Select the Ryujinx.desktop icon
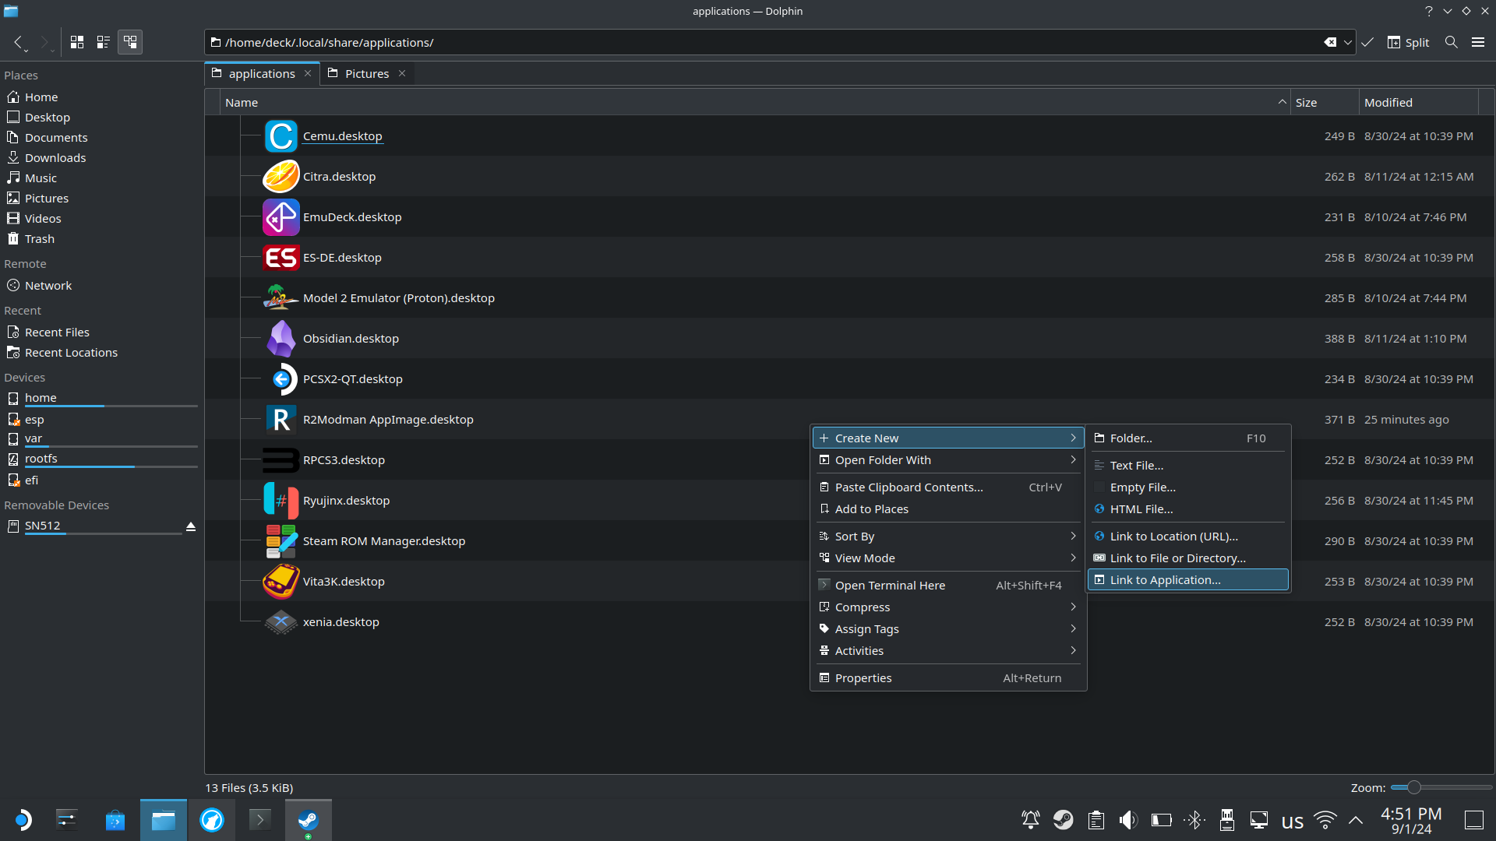 point(281,501)
